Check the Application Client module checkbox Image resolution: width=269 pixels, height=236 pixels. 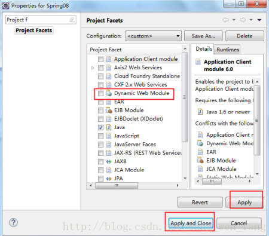point(101,59)
